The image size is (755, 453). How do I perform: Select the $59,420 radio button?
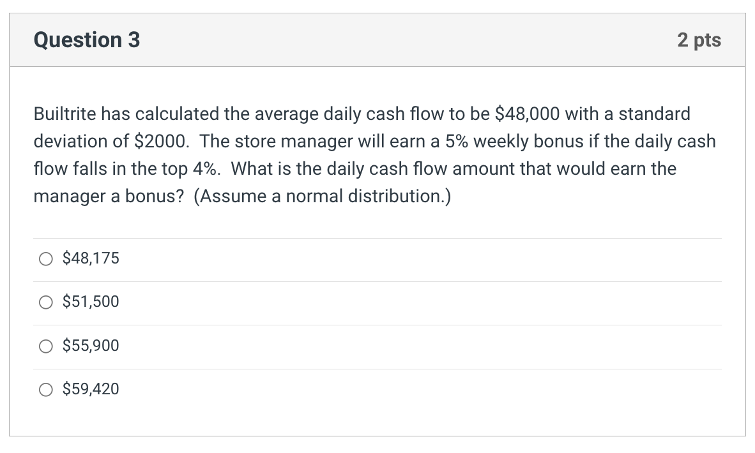[x=45, y=389]
